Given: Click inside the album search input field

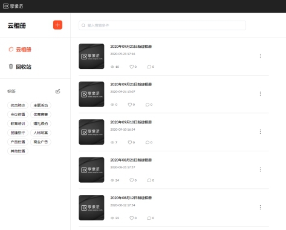Looking at the screenshot, I should (162, 25).
